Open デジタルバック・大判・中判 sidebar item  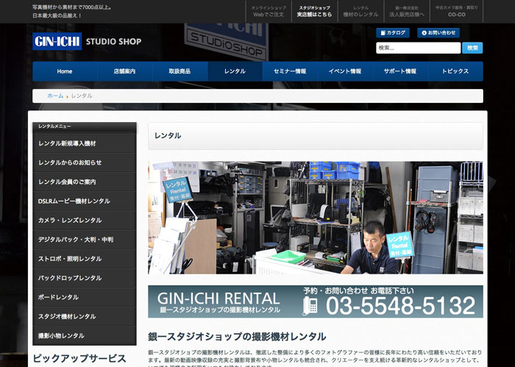(x=85, y=240)
